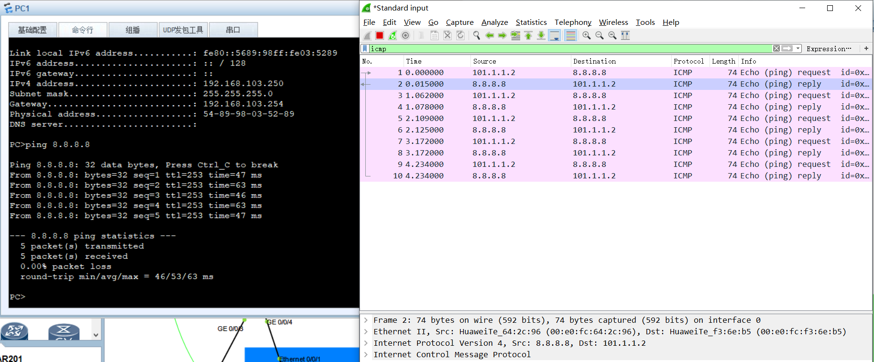Sort by Source column header
The width and height of the screenshot is (874, 362).
[x=520, y=61]
